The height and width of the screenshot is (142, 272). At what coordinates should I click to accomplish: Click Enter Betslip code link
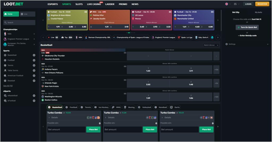click(x=247, y=36)
